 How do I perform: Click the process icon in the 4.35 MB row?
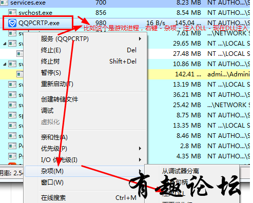[12, 156]
